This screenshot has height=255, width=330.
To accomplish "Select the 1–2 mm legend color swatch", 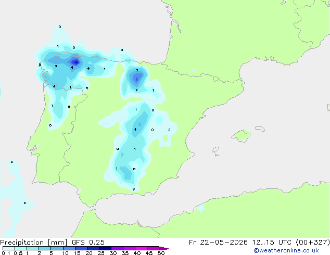I will pos(33,248).
